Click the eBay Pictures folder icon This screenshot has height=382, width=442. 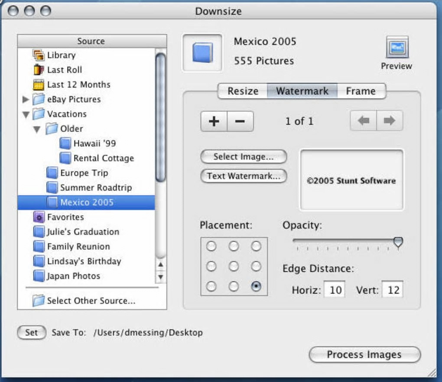pyautogui.click(x=39, y=99)
